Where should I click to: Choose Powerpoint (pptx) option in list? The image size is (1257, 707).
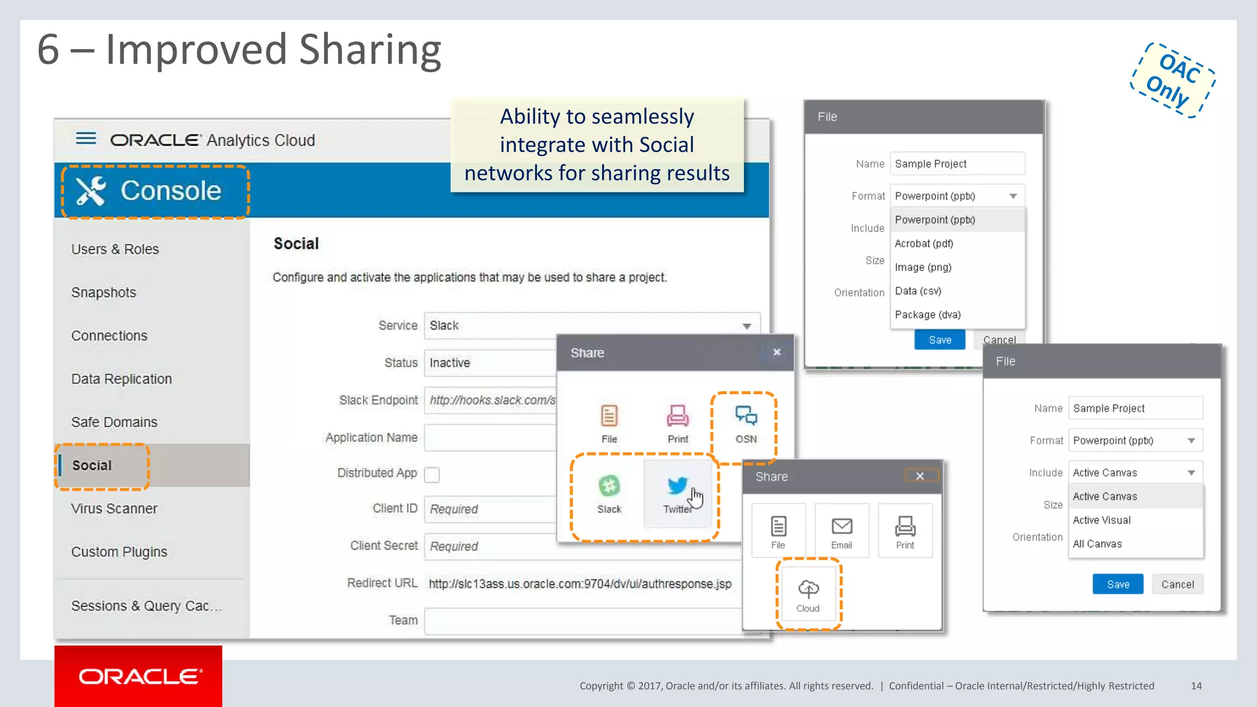(957, 220)
